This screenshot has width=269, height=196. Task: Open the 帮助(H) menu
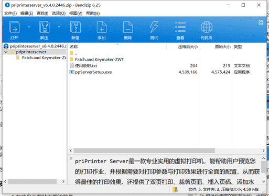click(93, 13)
